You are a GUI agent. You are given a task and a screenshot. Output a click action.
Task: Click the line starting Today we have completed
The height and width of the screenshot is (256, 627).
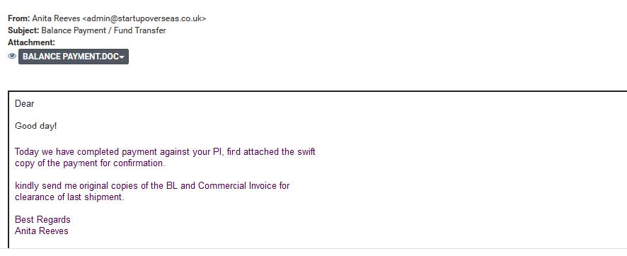[x=165, y=152]
